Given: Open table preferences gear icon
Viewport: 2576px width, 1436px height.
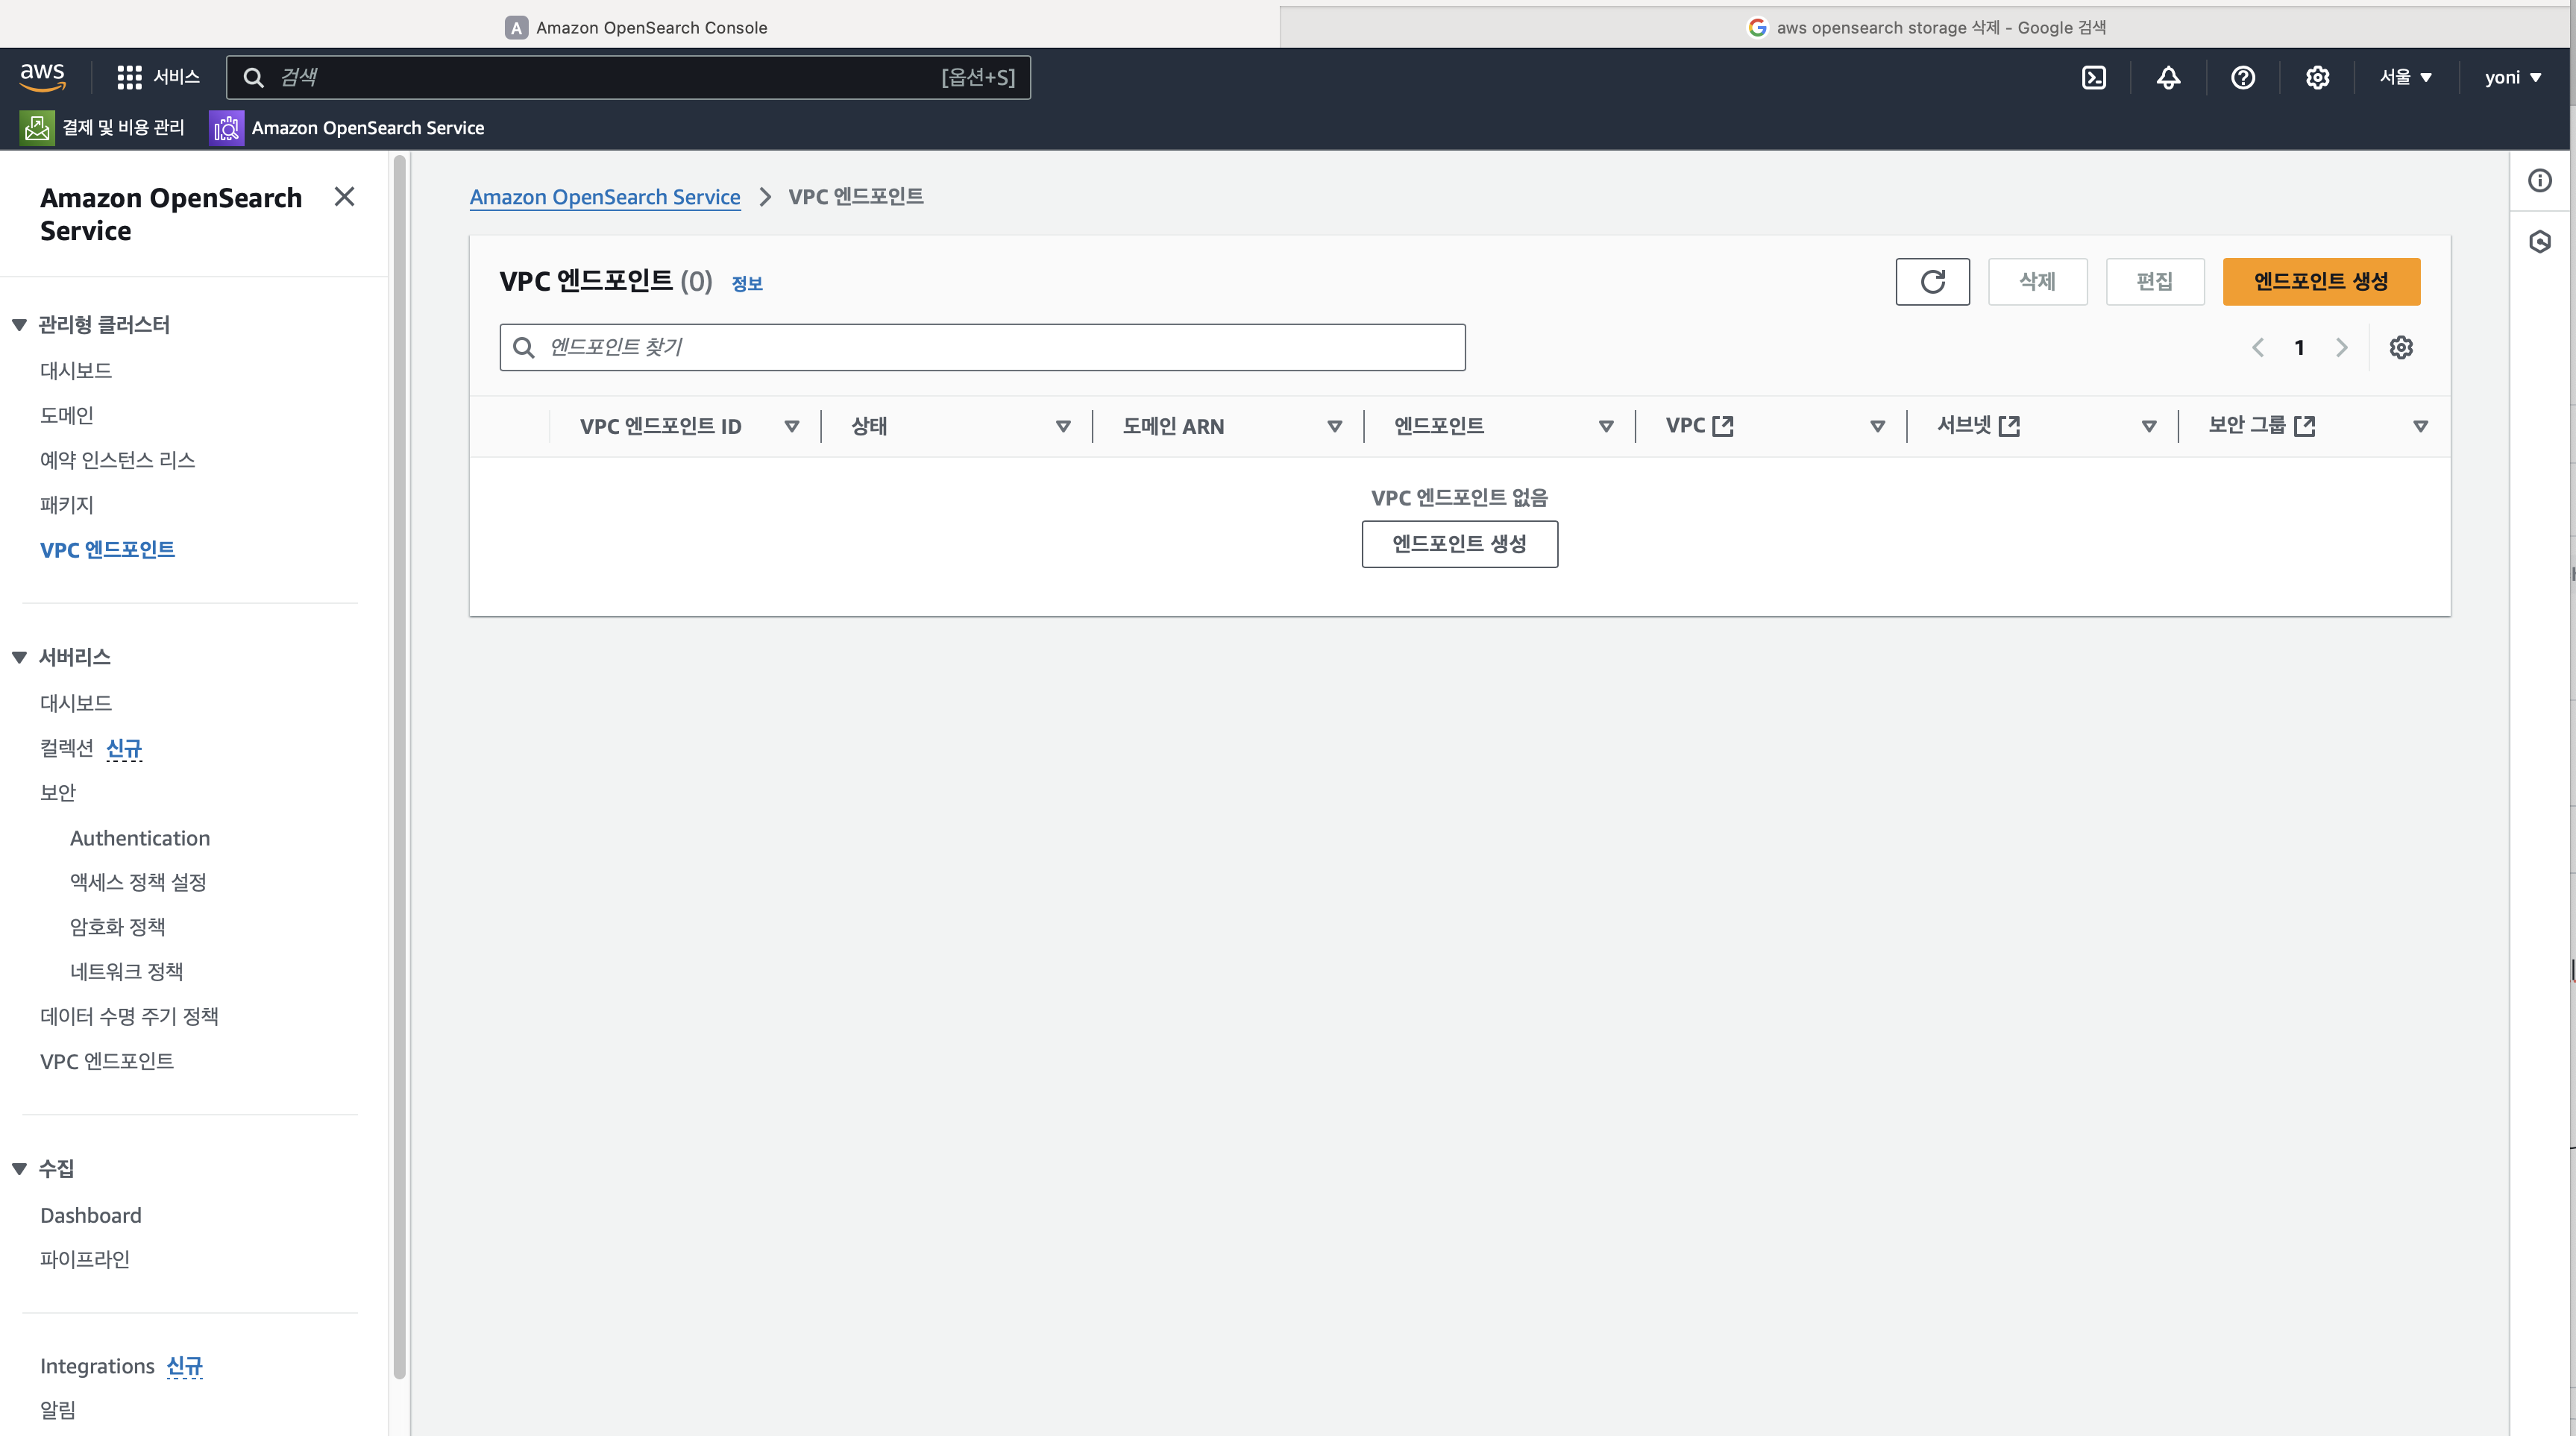Looking at the screenshot, I should click(2401, 347).
